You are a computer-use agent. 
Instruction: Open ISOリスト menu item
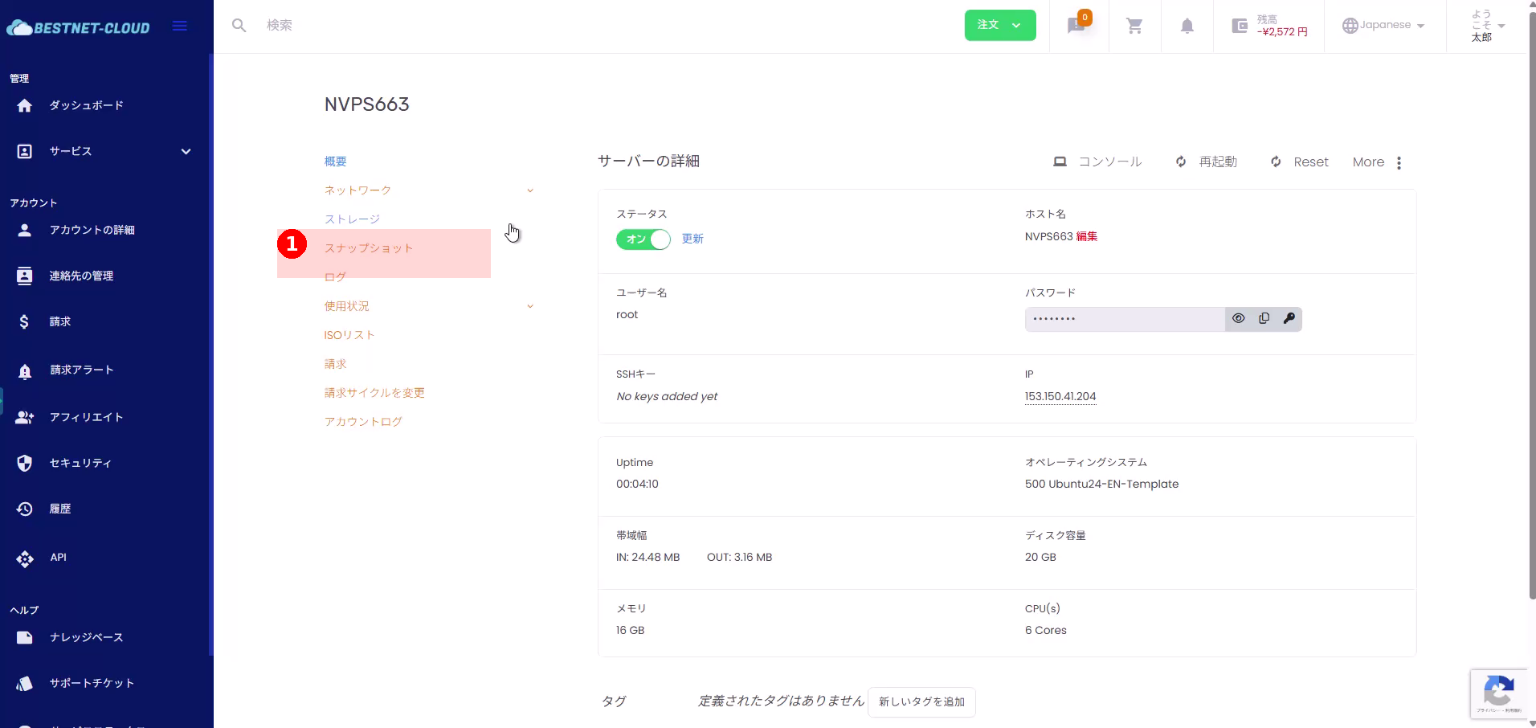pyautogui.click(x=349, y=335)
